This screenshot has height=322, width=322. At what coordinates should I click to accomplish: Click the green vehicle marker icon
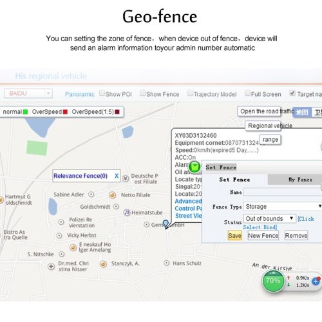coord(194,167)
